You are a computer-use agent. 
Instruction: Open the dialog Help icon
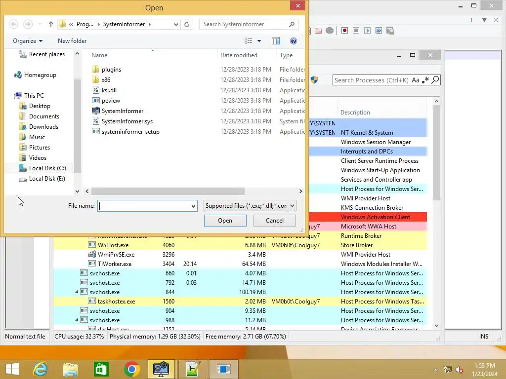click(x=294, y=41)
